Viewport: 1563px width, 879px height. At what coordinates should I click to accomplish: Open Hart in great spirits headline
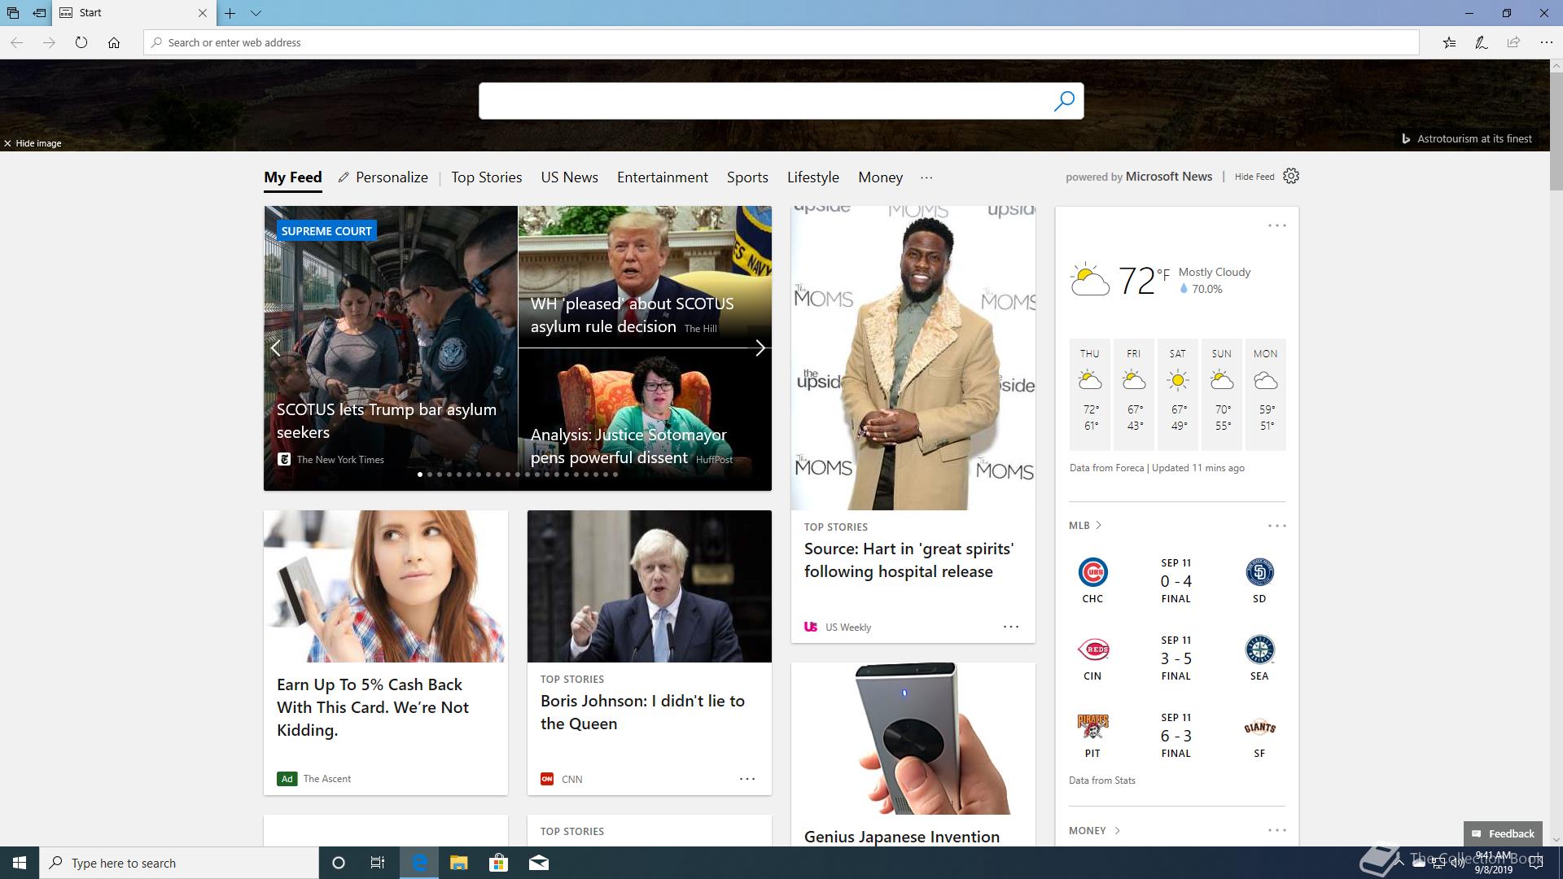coord(908,560)
